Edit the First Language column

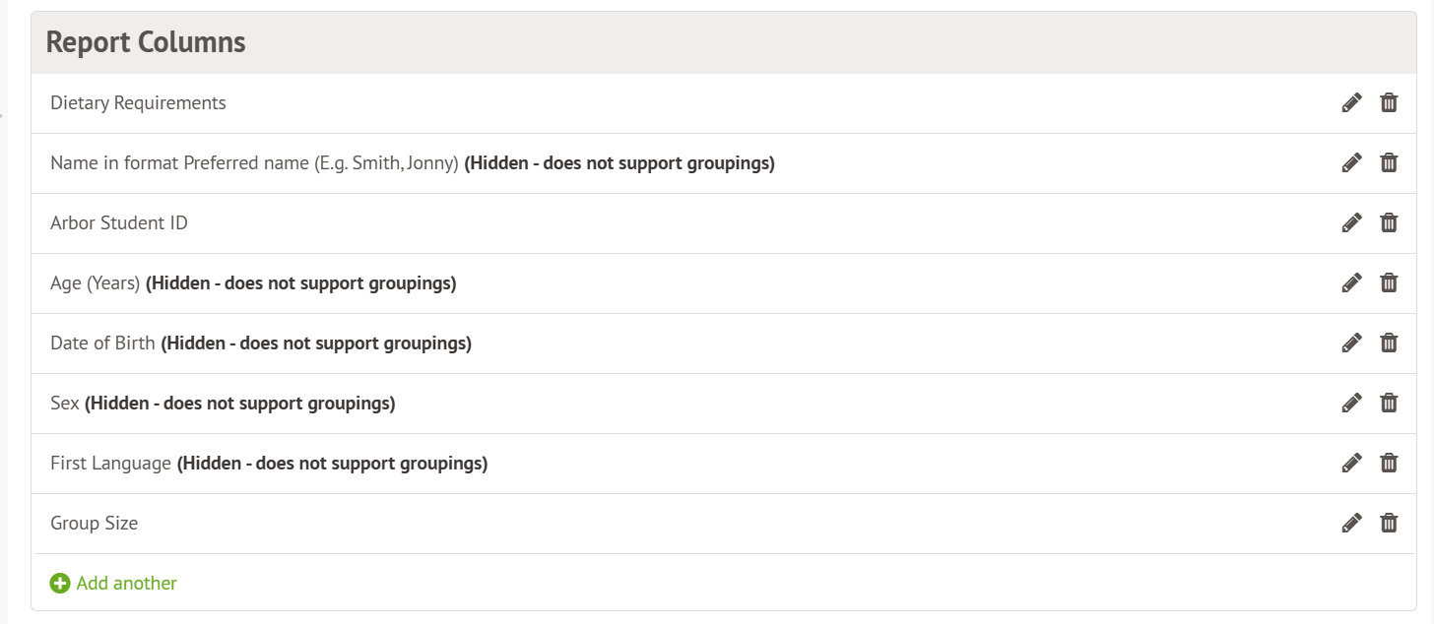click(x=1351, y=463)
